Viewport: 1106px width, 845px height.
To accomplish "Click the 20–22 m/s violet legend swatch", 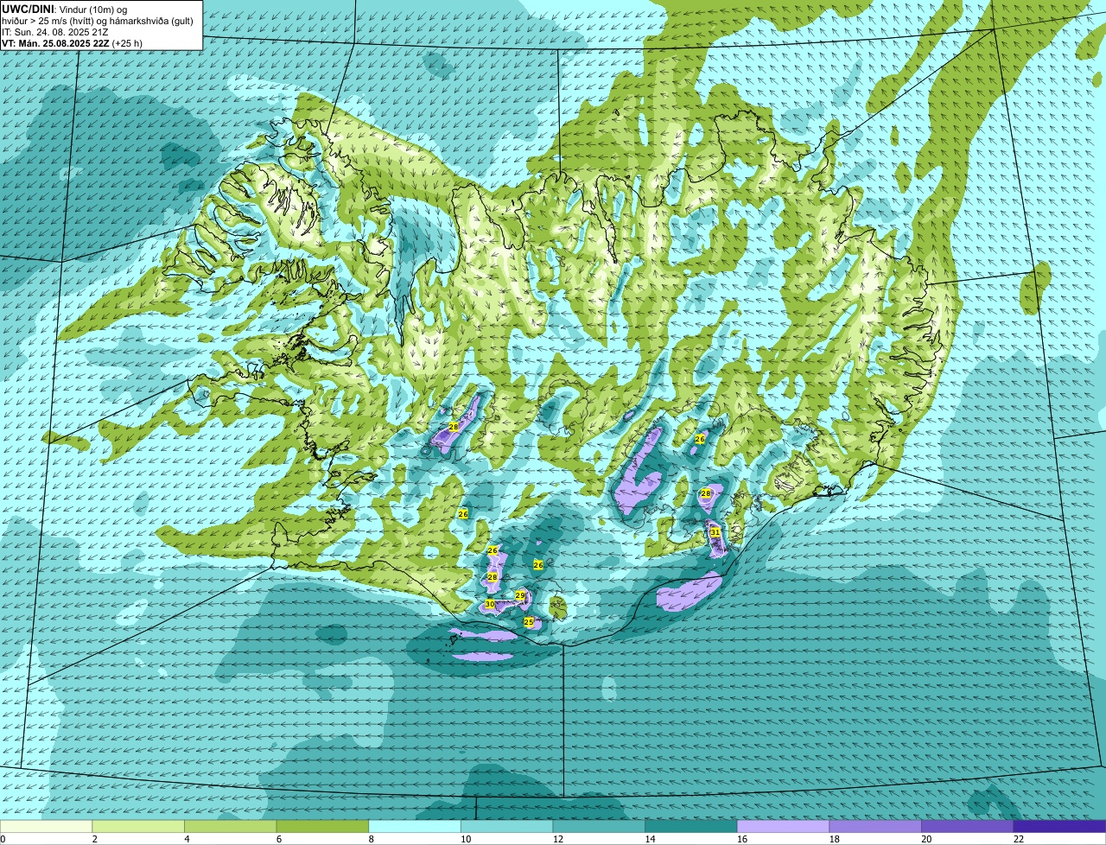I will (968, 826).
